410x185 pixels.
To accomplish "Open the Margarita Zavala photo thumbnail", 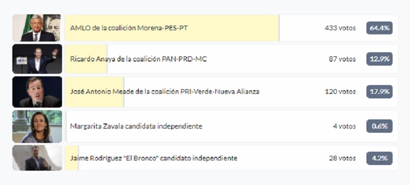I will pyautogui.click(x=37, y=127).
